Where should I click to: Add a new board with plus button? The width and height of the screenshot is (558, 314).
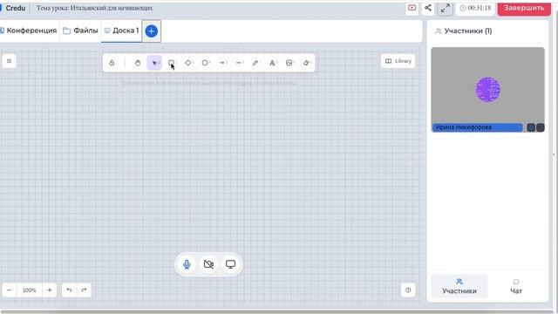151,31
